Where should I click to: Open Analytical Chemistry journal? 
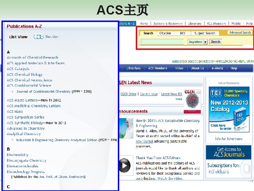coord(24,134)
